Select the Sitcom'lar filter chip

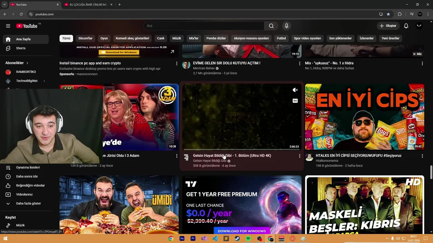85,38
